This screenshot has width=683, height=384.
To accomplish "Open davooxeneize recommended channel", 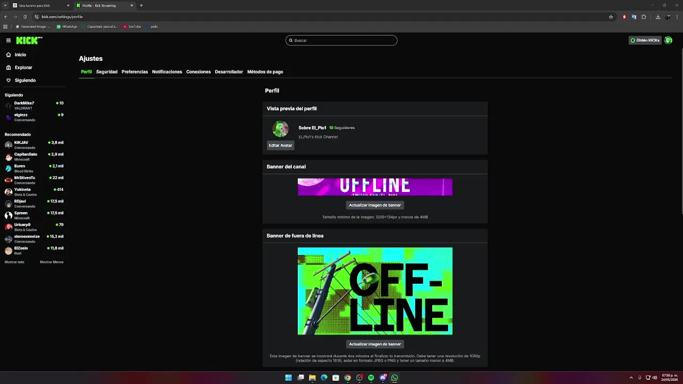I will (34, 238).
